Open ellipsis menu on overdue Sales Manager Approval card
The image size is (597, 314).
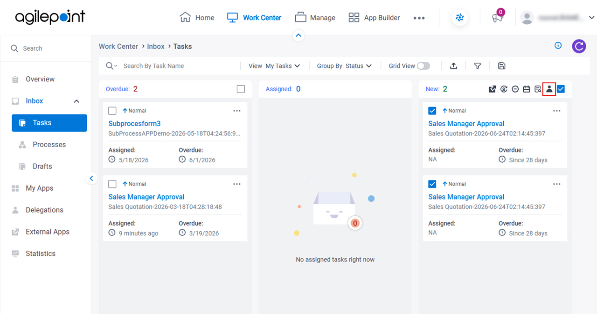tap(237, 184)
